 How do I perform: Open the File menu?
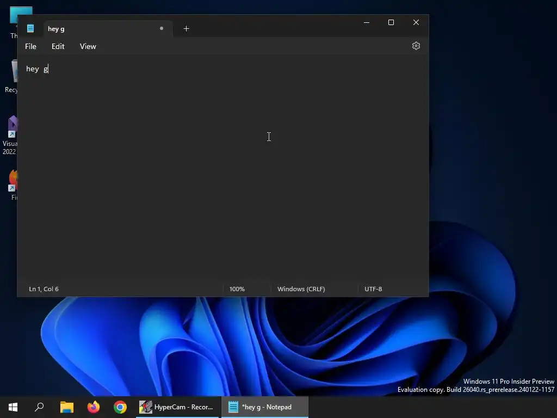[30, 46]
